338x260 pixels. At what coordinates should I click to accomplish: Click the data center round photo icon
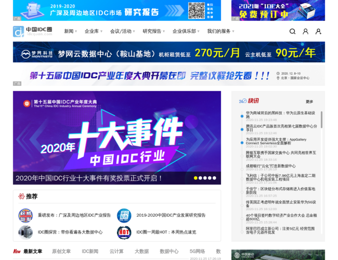pos(25,232)
